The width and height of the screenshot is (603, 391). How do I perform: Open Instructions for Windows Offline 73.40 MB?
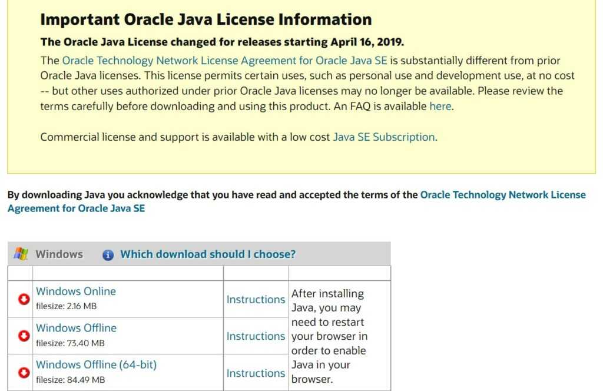pos(256,336)
